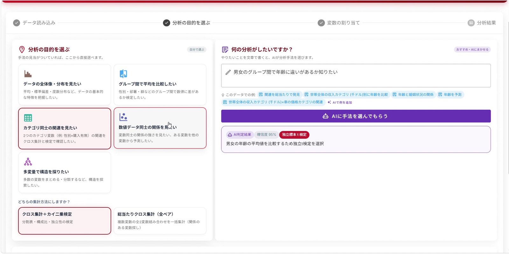This screenshot has width=509, height=254.
Task: Open the 分析結果 step
Action: click(x=482, y=23)
